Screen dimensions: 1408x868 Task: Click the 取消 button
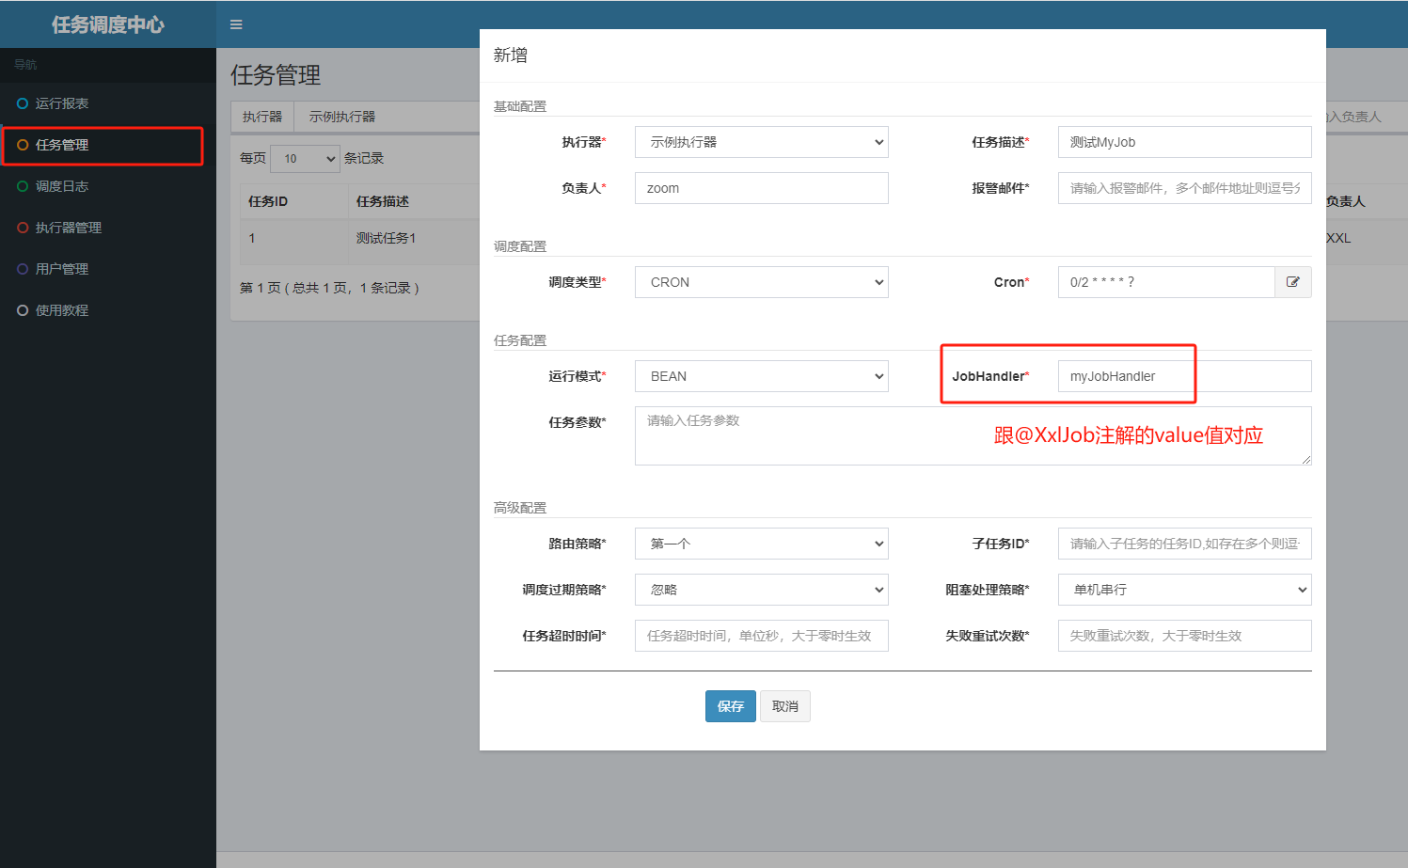(785, 706)
